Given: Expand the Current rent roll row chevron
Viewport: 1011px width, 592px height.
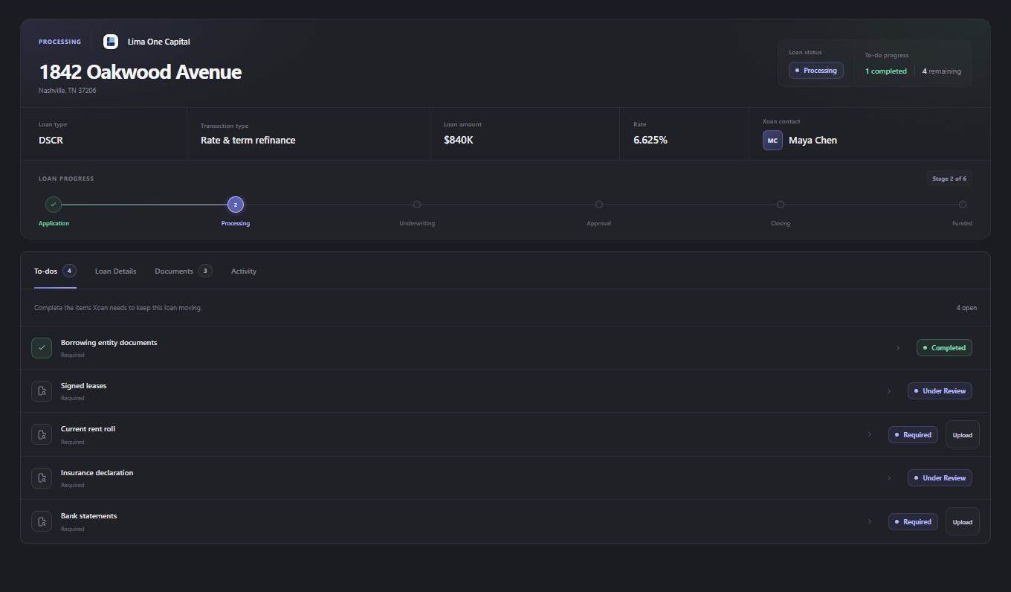Looking at the screenshot, I should [870, 434].
